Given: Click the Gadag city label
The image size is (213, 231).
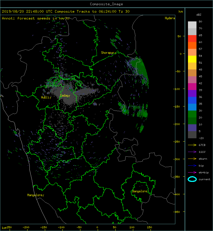Looking at the screenshot, I should [64, 96].
